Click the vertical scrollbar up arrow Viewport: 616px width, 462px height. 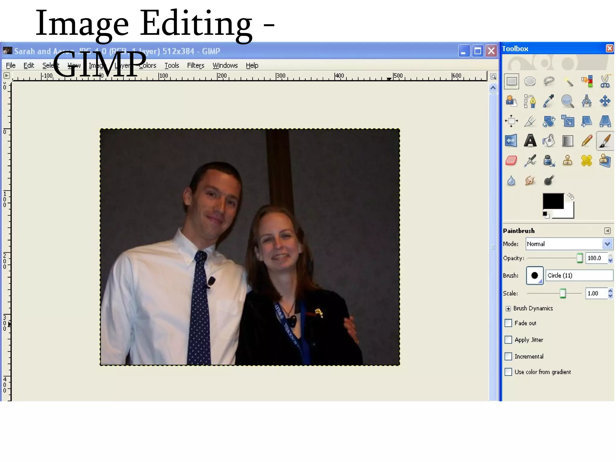pos(493,88)
